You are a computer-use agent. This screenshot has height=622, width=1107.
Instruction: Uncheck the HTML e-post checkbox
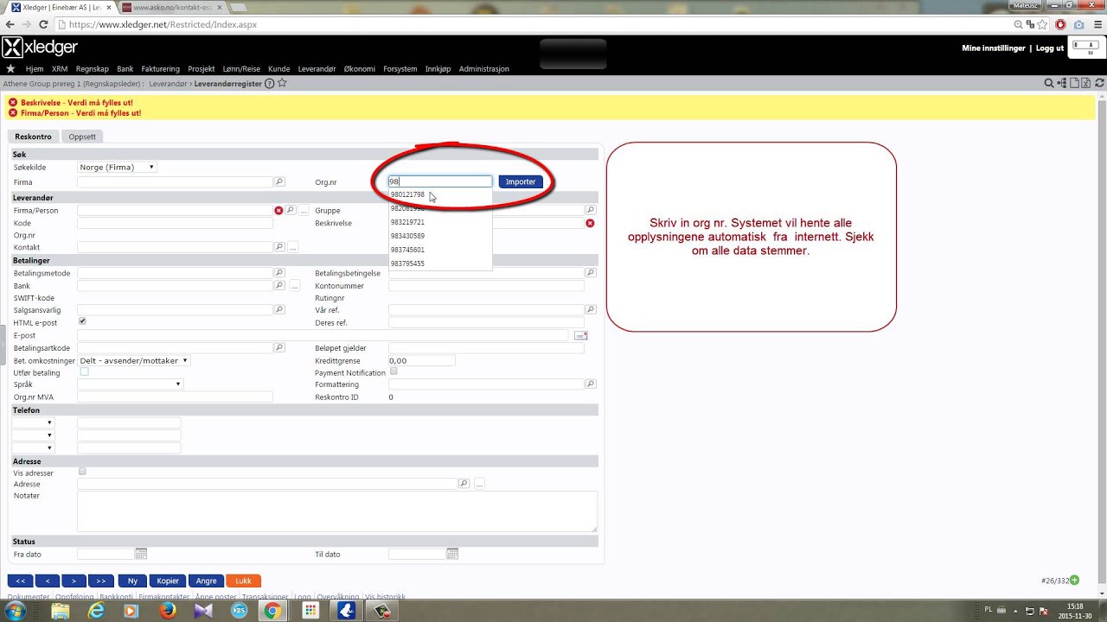click(x=83, y=321)
